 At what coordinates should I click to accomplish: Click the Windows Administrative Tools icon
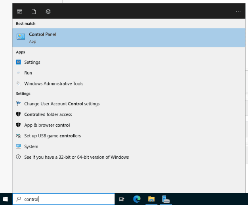(18, 83)
